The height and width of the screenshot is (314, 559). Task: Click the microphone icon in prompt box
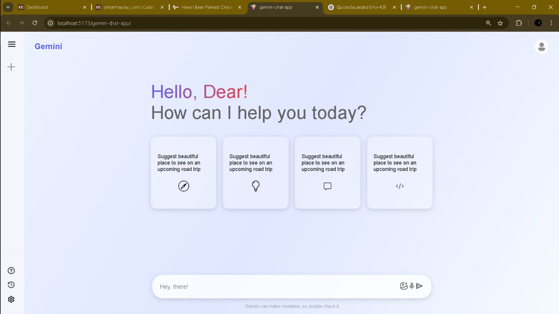tap(412, 286)
